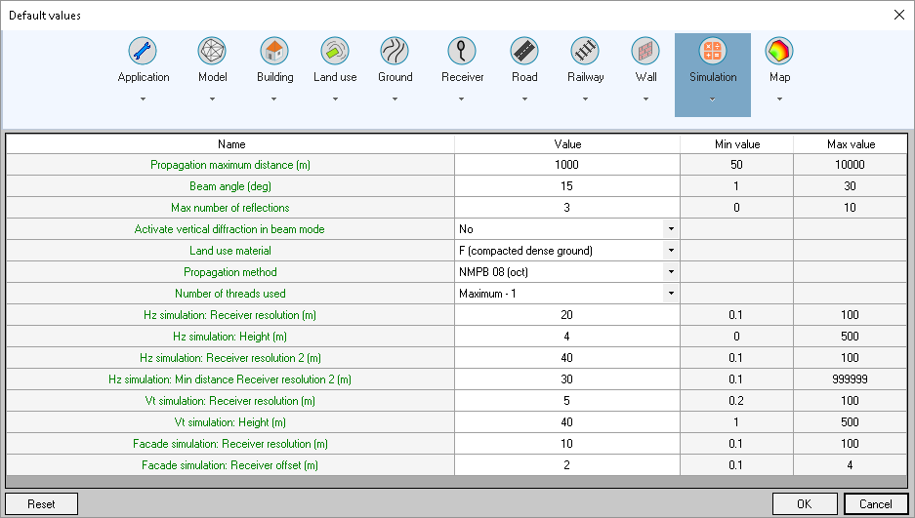
Task: Select the Simulation calculator icon
Action: click(713, 51)
